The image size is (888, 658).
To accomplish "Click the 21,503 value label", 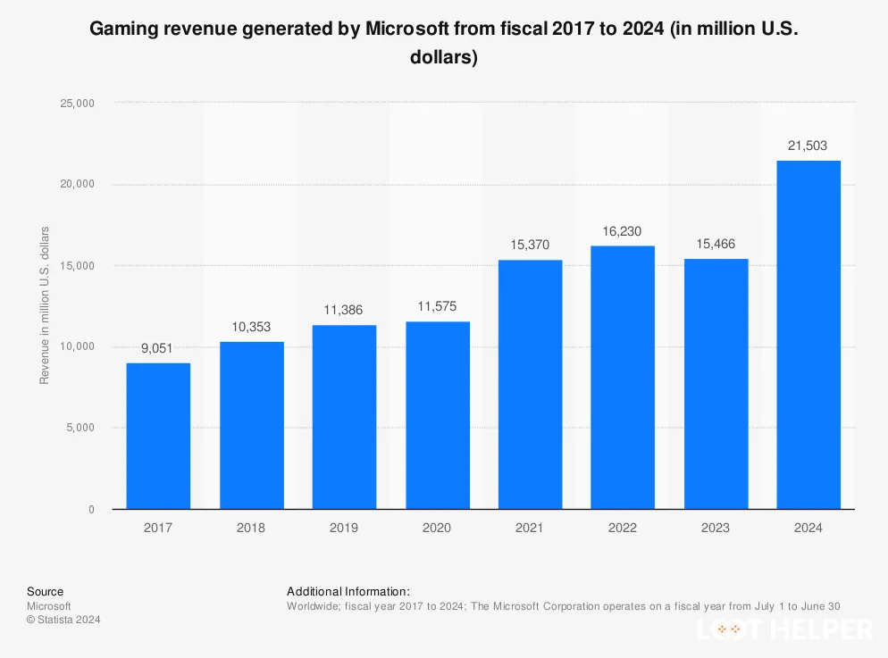I will pyautogui.click(x=808, y=146).
